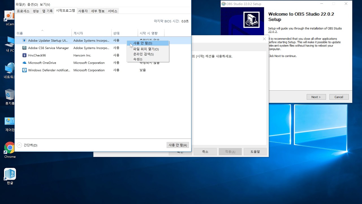Screen dimensions: 362x204
Task: Click 취소 in the background dialog
Action: click(x=205, y=152)
